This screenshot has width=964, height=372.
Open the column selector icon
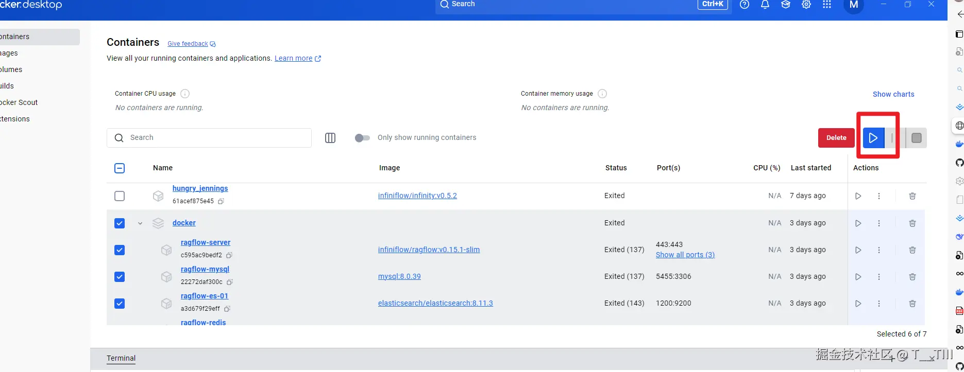pos(330,138)
